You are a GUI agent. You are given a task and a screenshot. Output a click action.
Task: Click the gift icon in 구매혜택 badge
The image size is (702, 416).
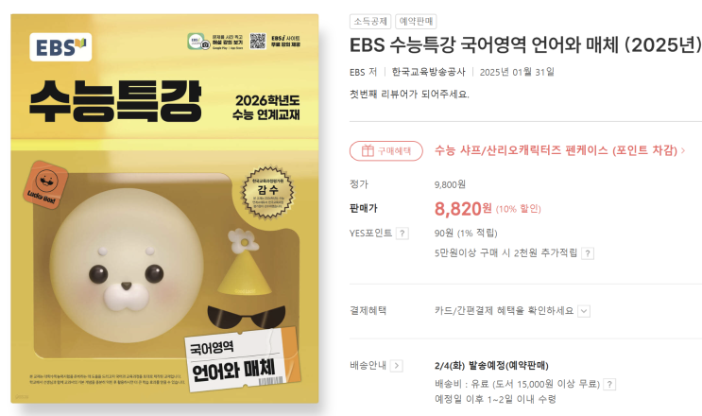click(x=368, y=151)
